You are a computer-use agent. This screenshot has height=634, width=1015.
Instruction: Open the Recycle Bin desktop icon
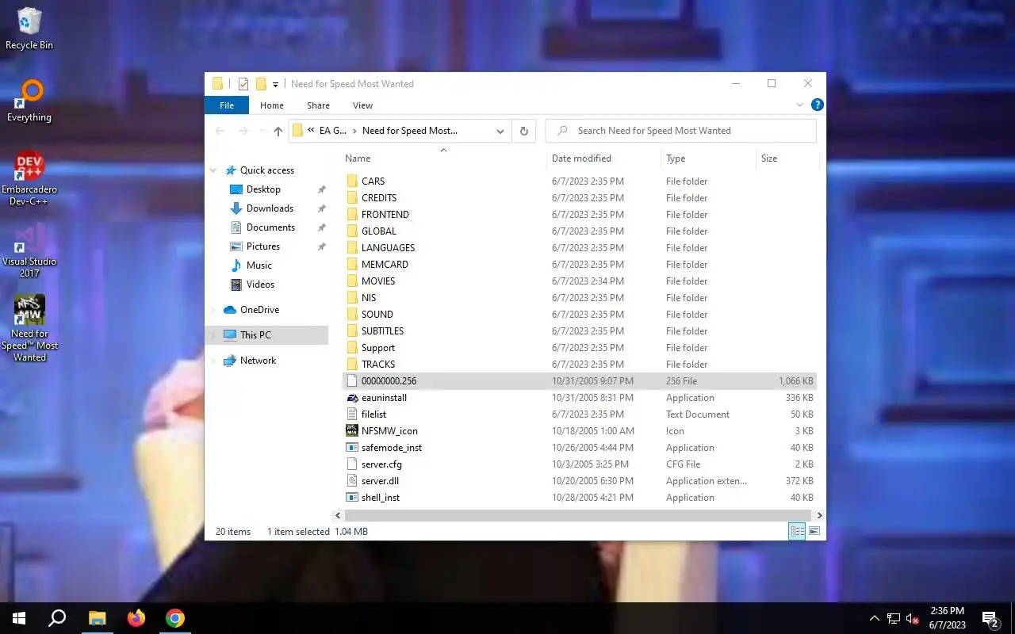[29, 29]
